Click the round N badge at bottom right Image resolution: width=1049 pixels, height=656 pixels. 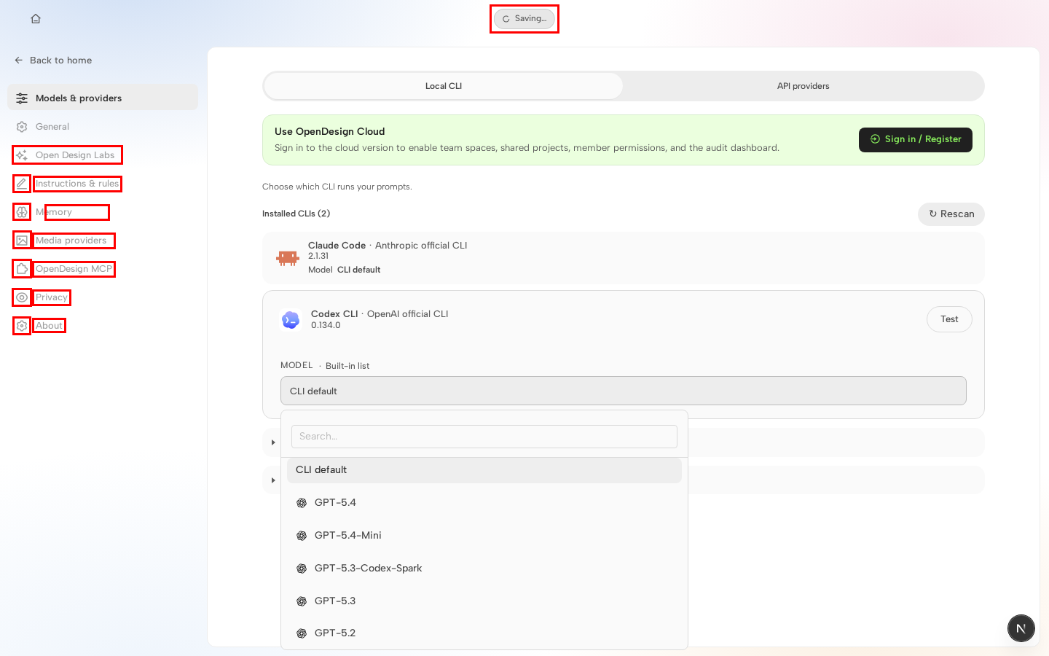(1021, 628)
